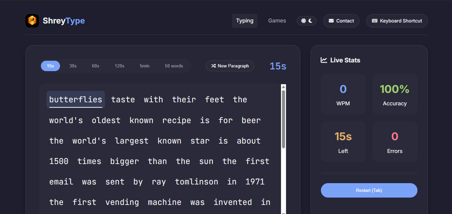Click the ShreyType logo icon
Viewport: 452px width, 214px height.
pos(32,21)
